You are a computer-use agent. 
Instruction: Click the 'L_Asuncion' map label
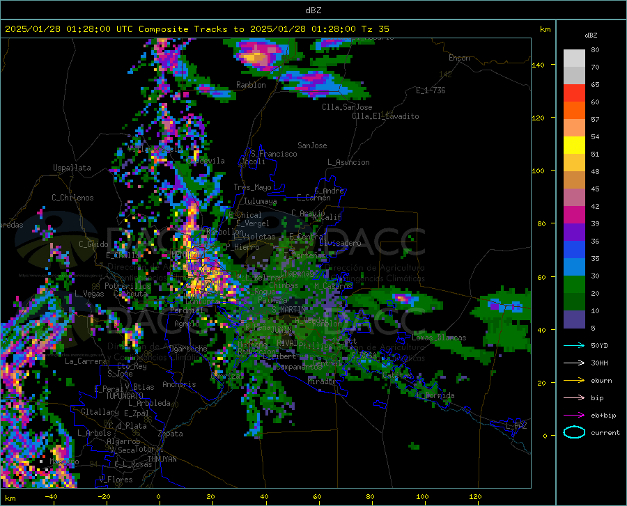(x=348, y=162)
